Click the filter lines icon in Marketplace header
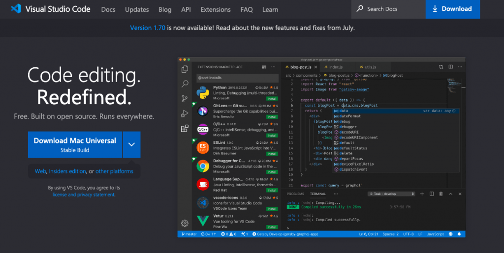Screen dimensions: 504x253 point(264,67)
